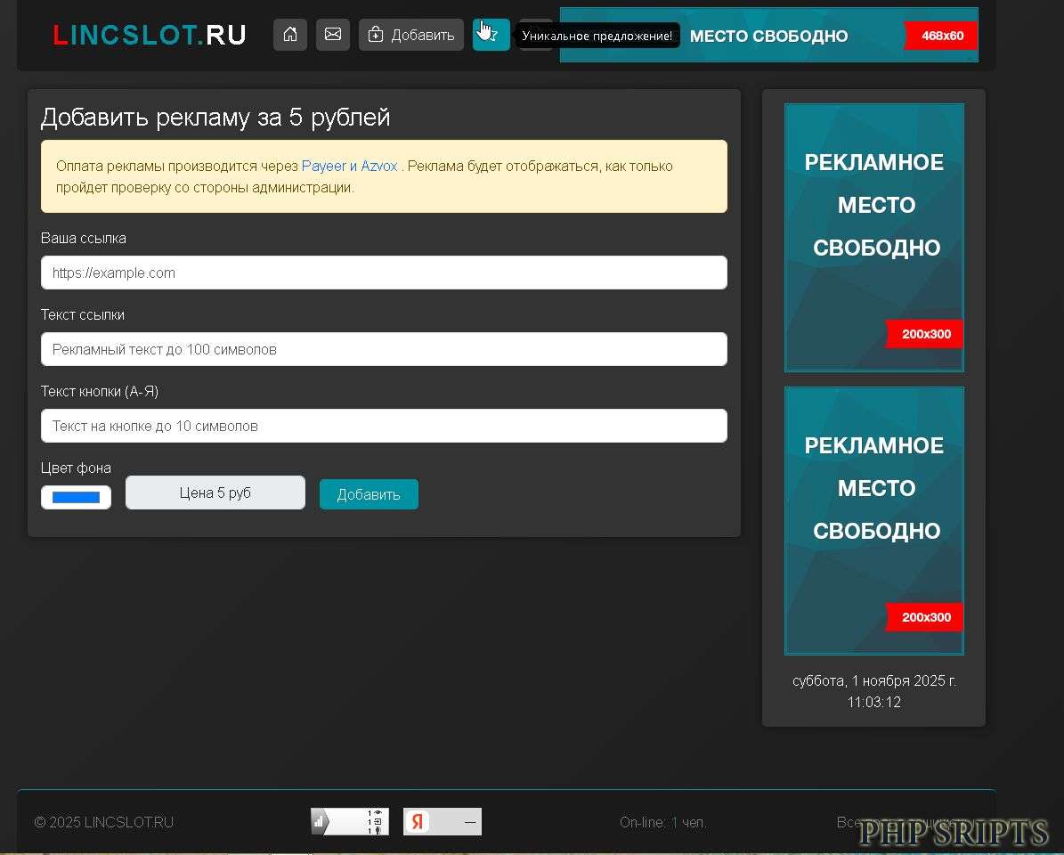Submit the form with the teal 'Добавить' button
The image size is (1064, 855).
pos(368,493)
